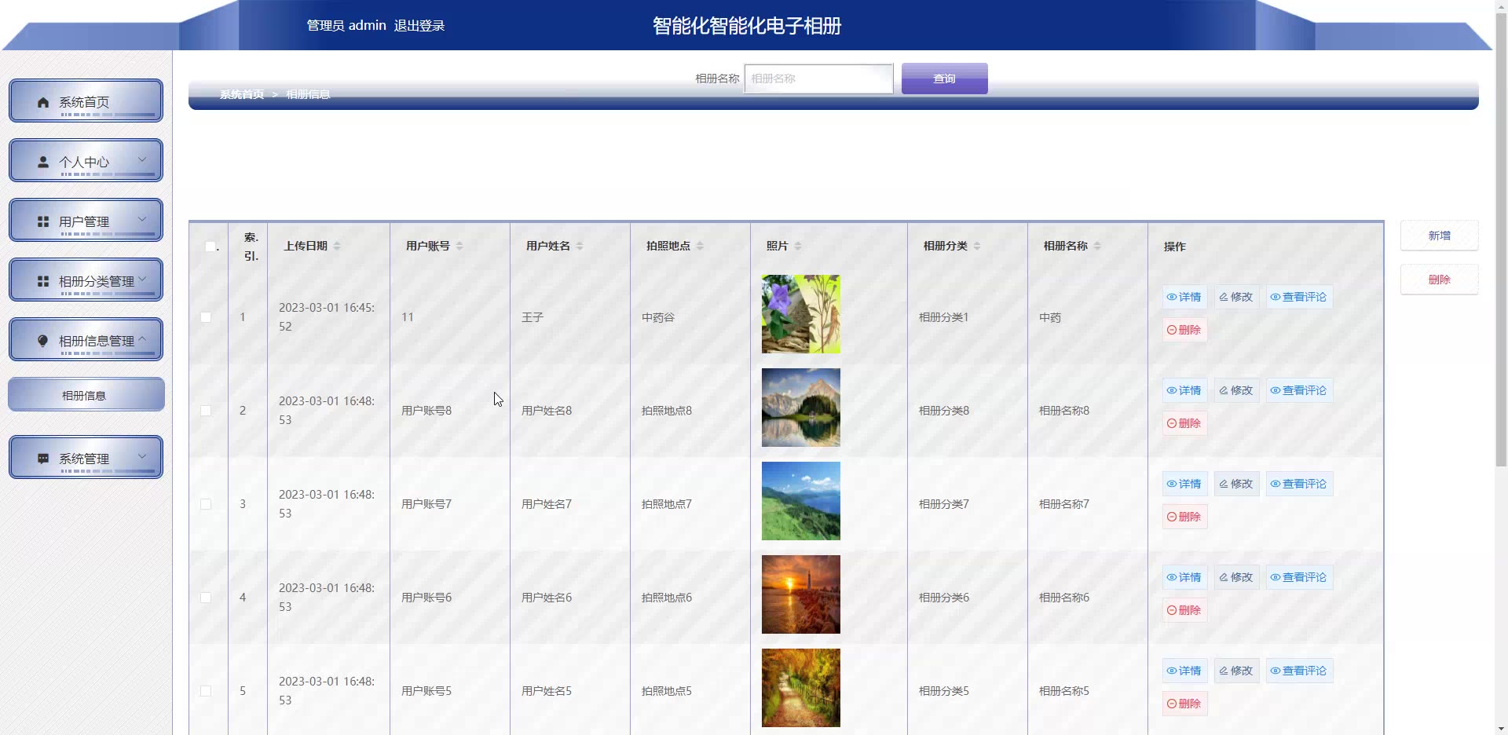Check the checkbox for row 4
The height and width of the screenshot is (735, 1508).
tap(206, 598)
